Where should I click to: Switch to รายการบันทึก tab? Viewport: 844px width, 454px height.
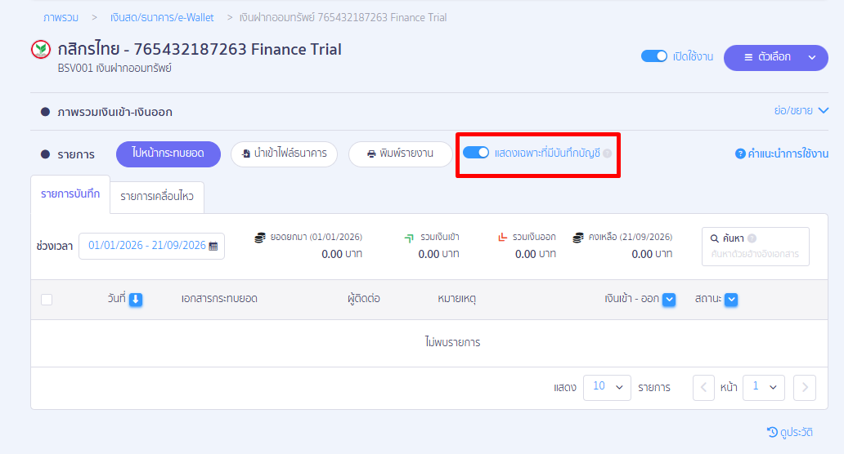70,194
